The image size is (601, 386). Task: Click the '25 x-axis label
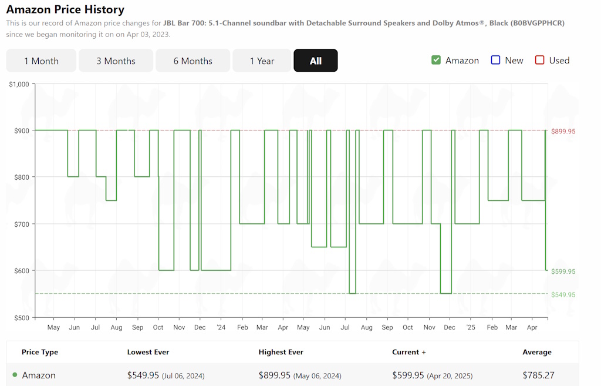click(x=471, y=327)
